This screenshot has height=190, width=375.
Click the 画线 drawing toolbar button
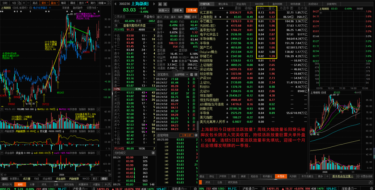[73, 3]
